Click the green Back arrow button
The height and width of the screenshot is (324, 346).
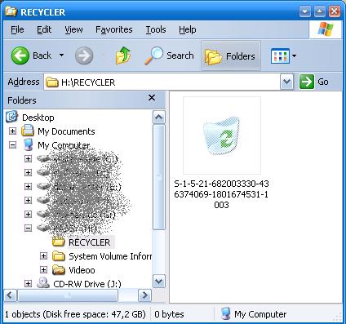[20, 55]
